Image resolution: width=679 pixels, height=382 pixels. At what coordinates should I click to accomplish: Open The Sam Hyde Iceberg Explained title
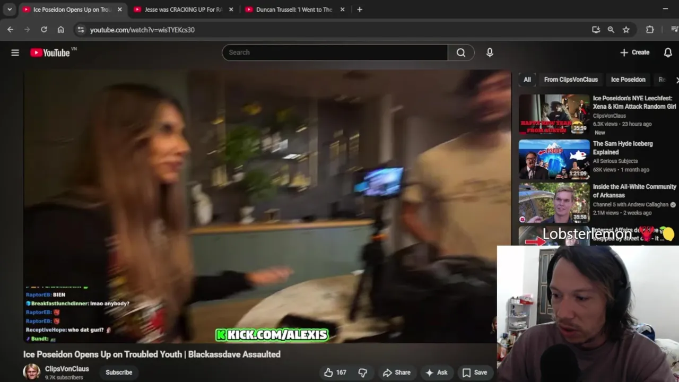pyautogui.click(x=623, y=148)
